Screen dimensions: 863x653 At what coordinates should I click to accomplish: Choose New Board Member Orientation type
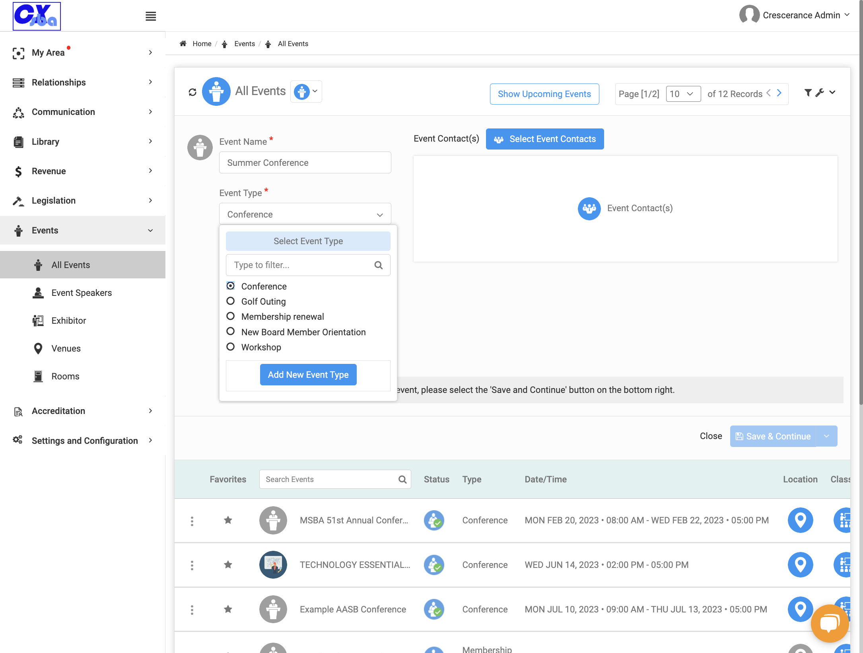click(230, 331)
